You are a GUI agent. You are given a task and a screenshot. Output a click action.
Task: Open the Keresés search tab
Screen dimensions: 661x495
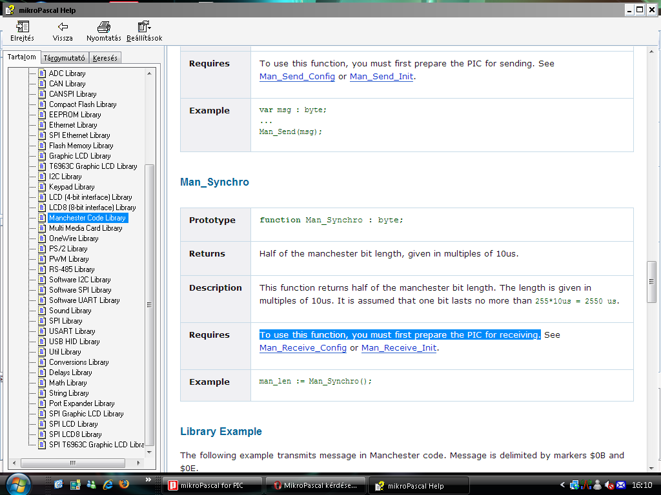(x=105, y=58)
